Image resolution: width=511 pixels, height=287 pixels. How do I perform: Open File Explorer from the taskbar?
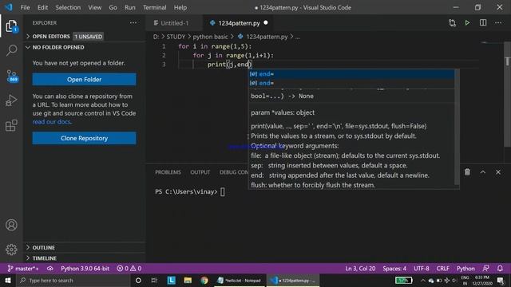(x=188, y=281)
